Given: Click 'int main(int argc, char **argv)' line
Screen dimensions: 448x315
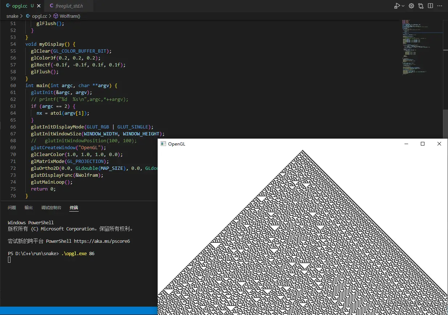Looking at the screenshot, I should (x=71, y=86).
